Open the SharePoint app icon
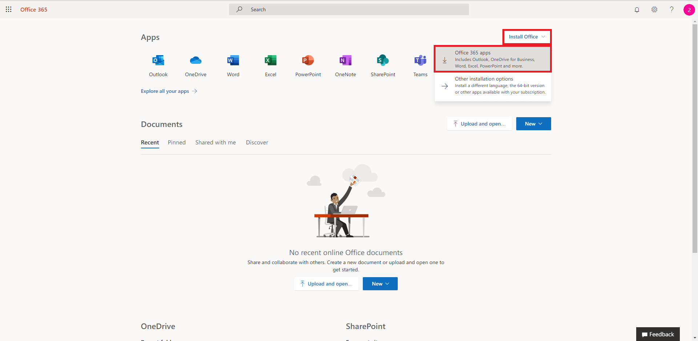This screenshot has width=698, height=341. [x=383, y=60]
